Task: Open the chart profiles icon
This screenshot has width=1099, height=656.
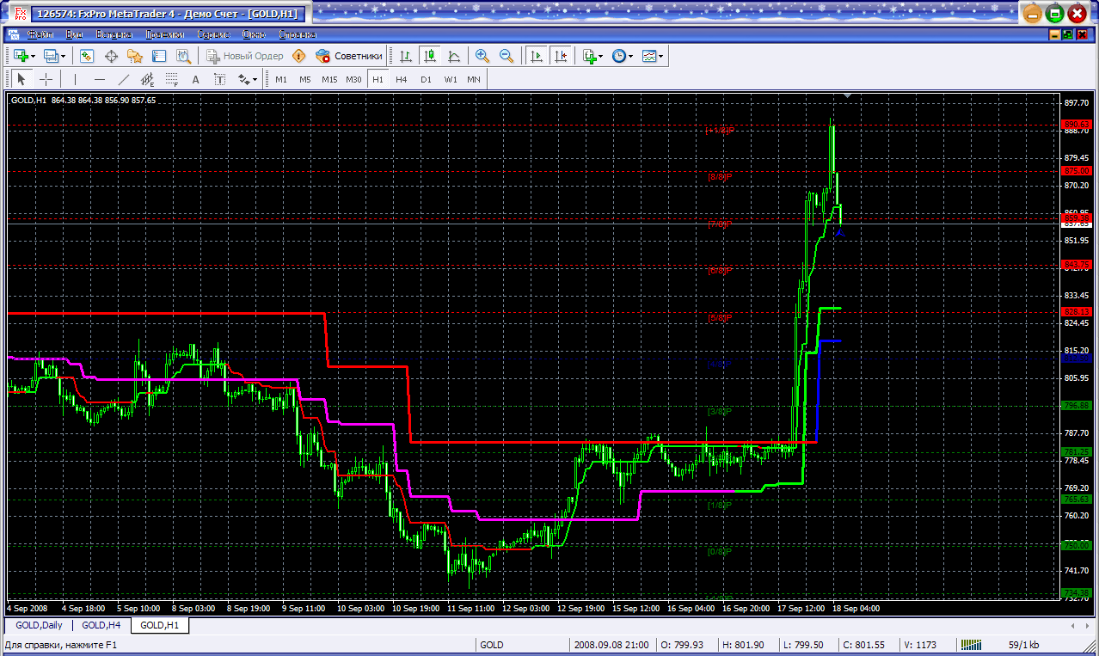Action: [x=51, y=56]
